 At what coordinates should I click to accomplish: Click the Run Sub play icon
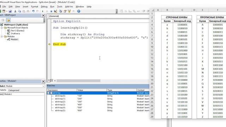(x=42, y=11)
